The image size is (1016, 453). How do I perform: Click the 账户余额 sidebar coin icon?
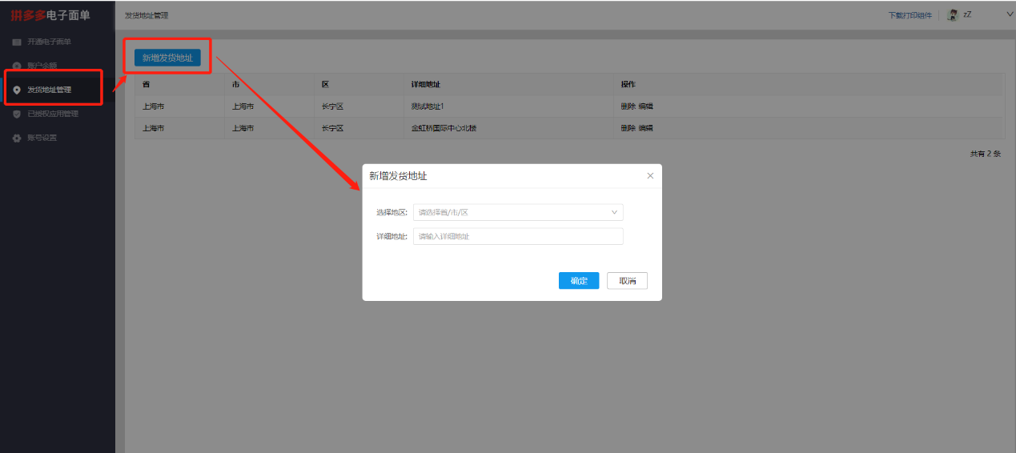(x=17, y=66)
